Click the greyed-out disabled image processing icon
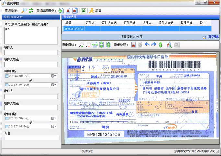 tap(140, 45)
